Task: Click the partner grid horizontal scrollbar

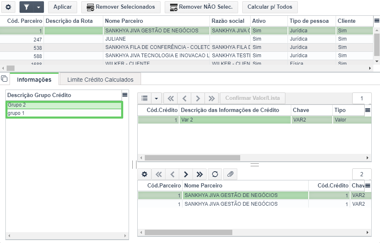Action: (x=10, y=68)
